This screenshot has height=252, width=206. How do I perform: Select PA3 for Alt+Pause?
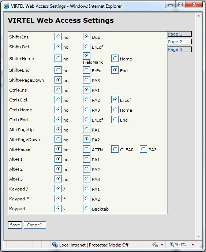tap(143, 149)
